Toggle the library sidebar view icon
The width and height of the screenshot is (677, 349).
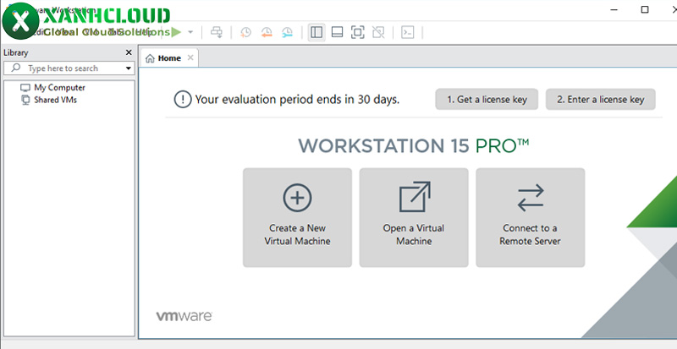pyautogui.click(x=316, y=32)
